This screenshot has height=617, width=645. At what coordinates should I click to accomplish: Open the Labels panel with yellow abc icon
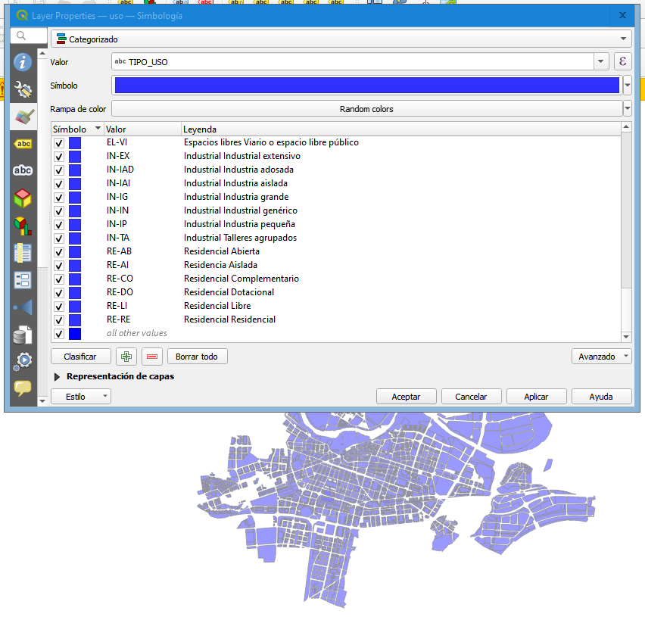pyautogui.click(x=22, y=143)
